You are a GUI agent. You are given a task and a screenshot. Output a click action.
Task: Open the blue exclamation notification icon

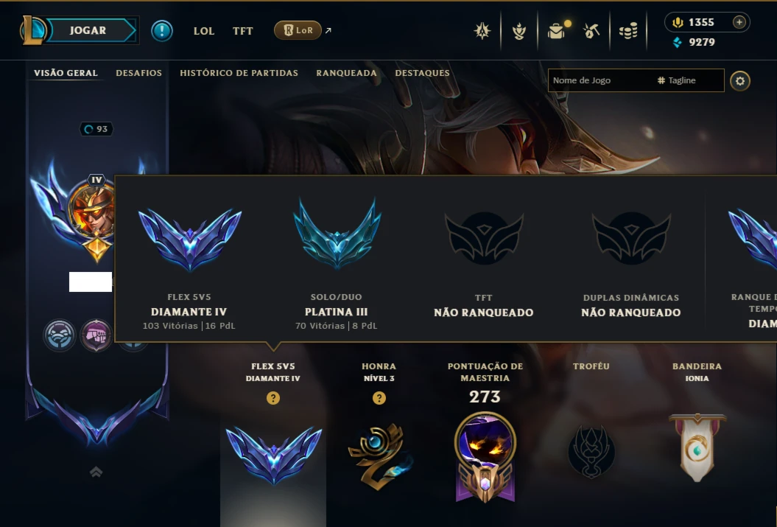tap(161, 31)
